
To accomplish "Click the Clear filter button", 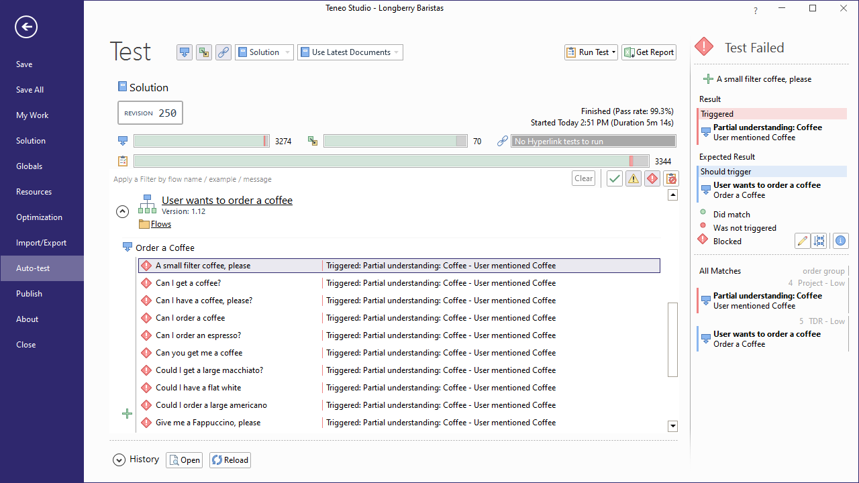I will point(584,178).
